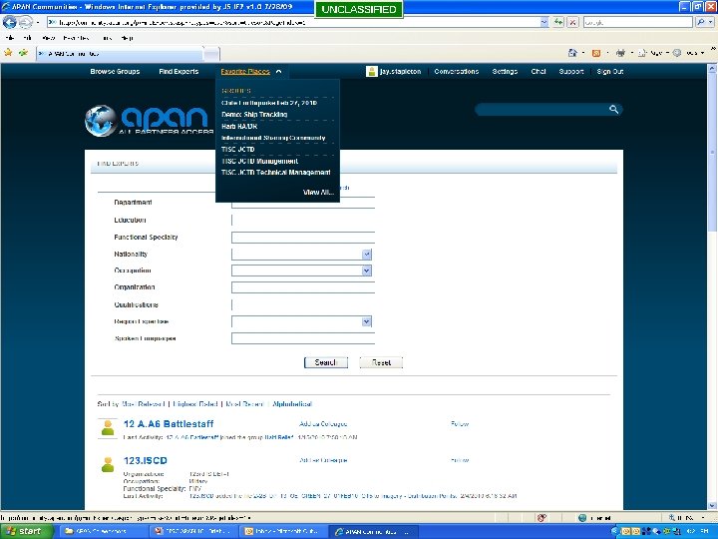Open the search provider dropdown arrow
Viewport: 718px width, 539px height.
tap(711, 22)
